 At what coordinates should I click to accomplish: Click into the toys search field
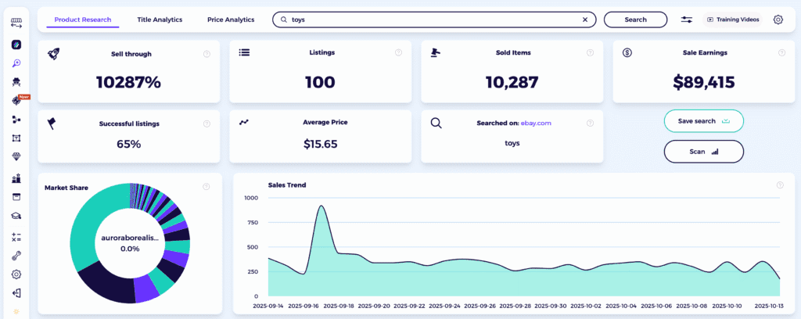(430, 20)
